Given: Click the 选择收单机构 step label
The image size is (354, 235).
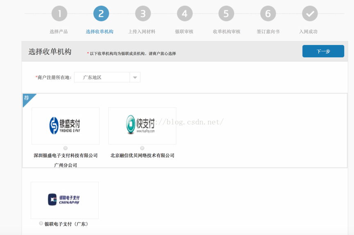Looking at the screenshot, I should [99, 31].
